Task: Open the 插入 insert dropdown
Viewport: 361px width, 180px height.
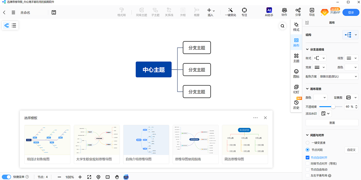Action: point(211,12)
